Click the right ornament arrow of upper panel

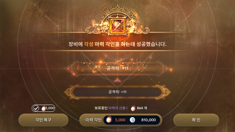pos(167,69)
